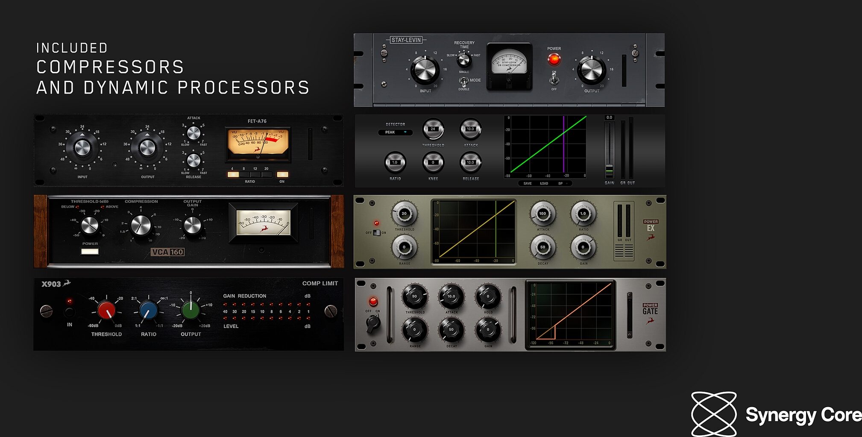Viewport: 862px width, 437px height.
Task: Click the compressor Threshold knob showing 24
Action: coord(433,129)
